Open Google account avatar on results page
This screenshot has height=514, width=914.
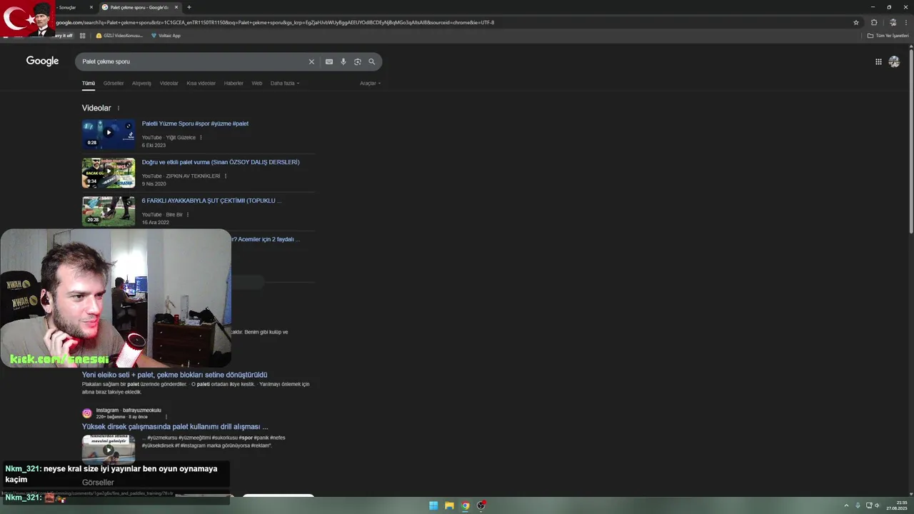click(894, 61)
